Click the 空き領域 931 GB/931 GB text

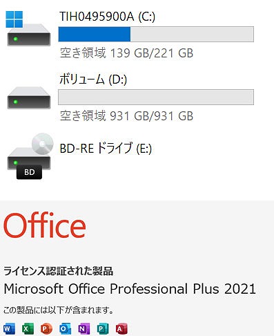(x=126, y=115)
